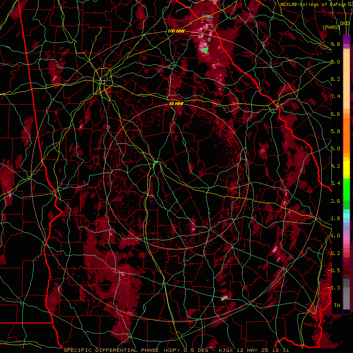Click the 8.2 scale value
The height and width of the screenshot is (353, 353).
pos(335,79)
